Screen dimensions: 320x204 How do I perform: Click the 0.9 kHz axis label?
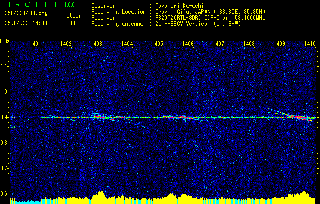tap(3, 117)
